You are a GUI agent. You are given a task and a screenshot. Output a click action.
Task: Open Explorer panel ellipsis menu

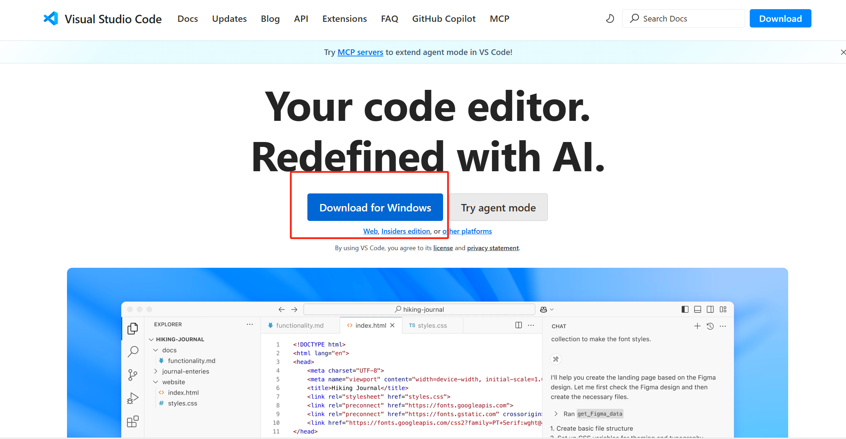point(250,324)
